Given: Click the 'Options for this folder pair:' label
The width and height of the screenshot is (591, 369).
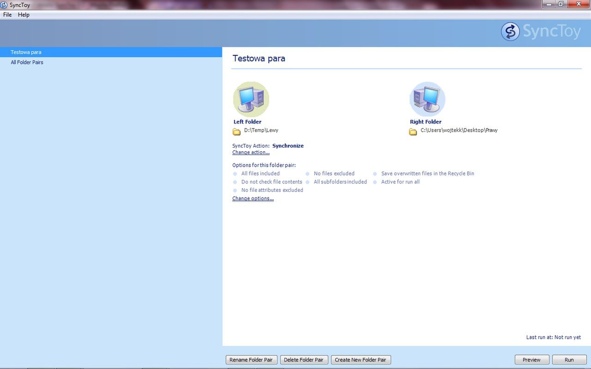Looking at the screenshot, I should [264, 165].
